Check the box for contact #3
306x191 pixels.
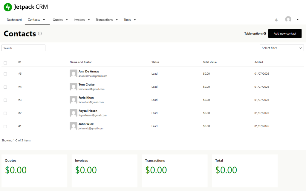click(5, 100)
